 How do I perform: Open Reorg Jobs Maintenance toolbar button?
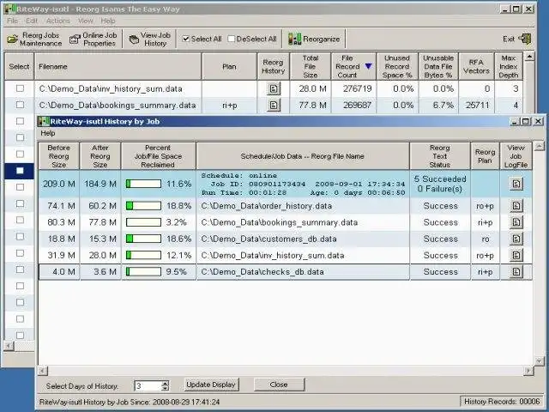[x=34, y=39]
